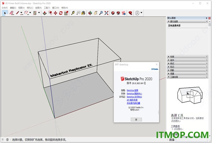Screen dimensions: 212x143
Task: Collapse the 工具向导 panel
Action: tap(169, 77)
